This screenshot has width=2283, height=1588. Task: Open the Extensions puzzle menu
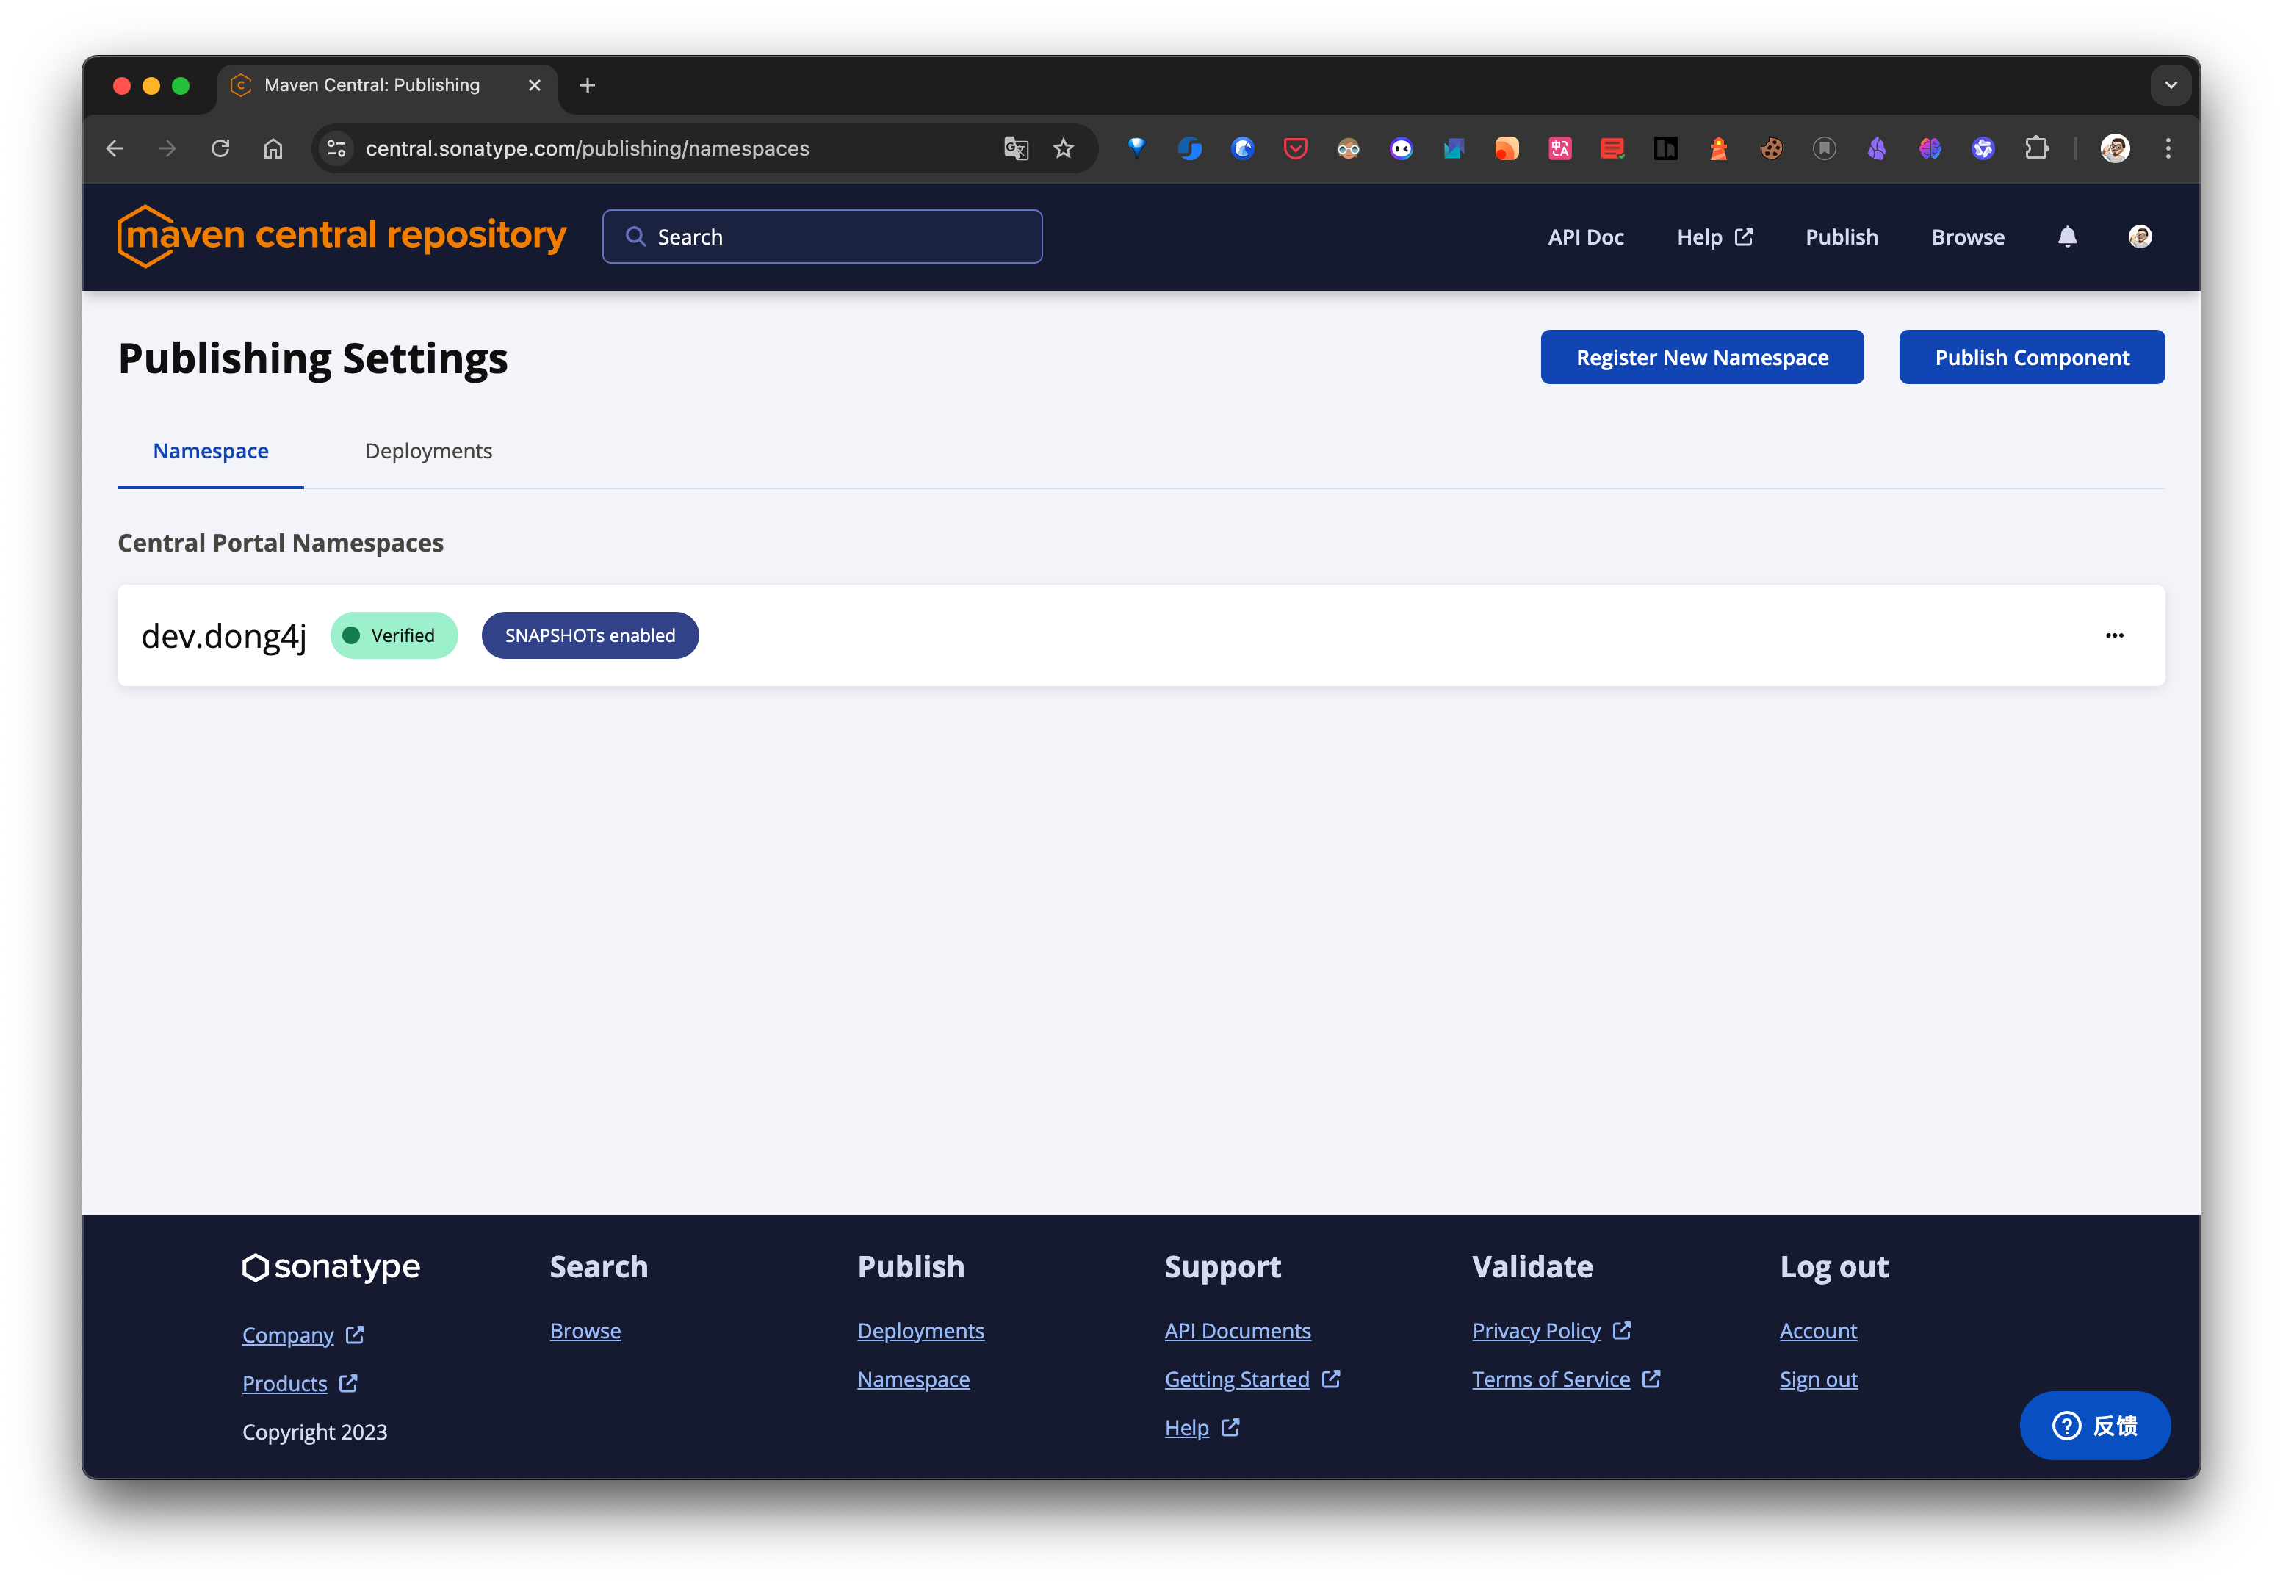[x=2035, y=148]
